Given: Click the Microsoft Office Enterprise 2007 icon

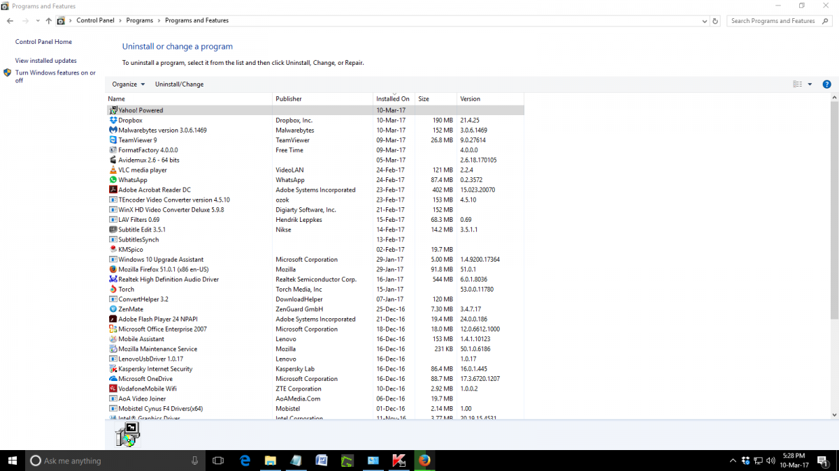Looking at the screenshot, I should (x=113, y=329).
